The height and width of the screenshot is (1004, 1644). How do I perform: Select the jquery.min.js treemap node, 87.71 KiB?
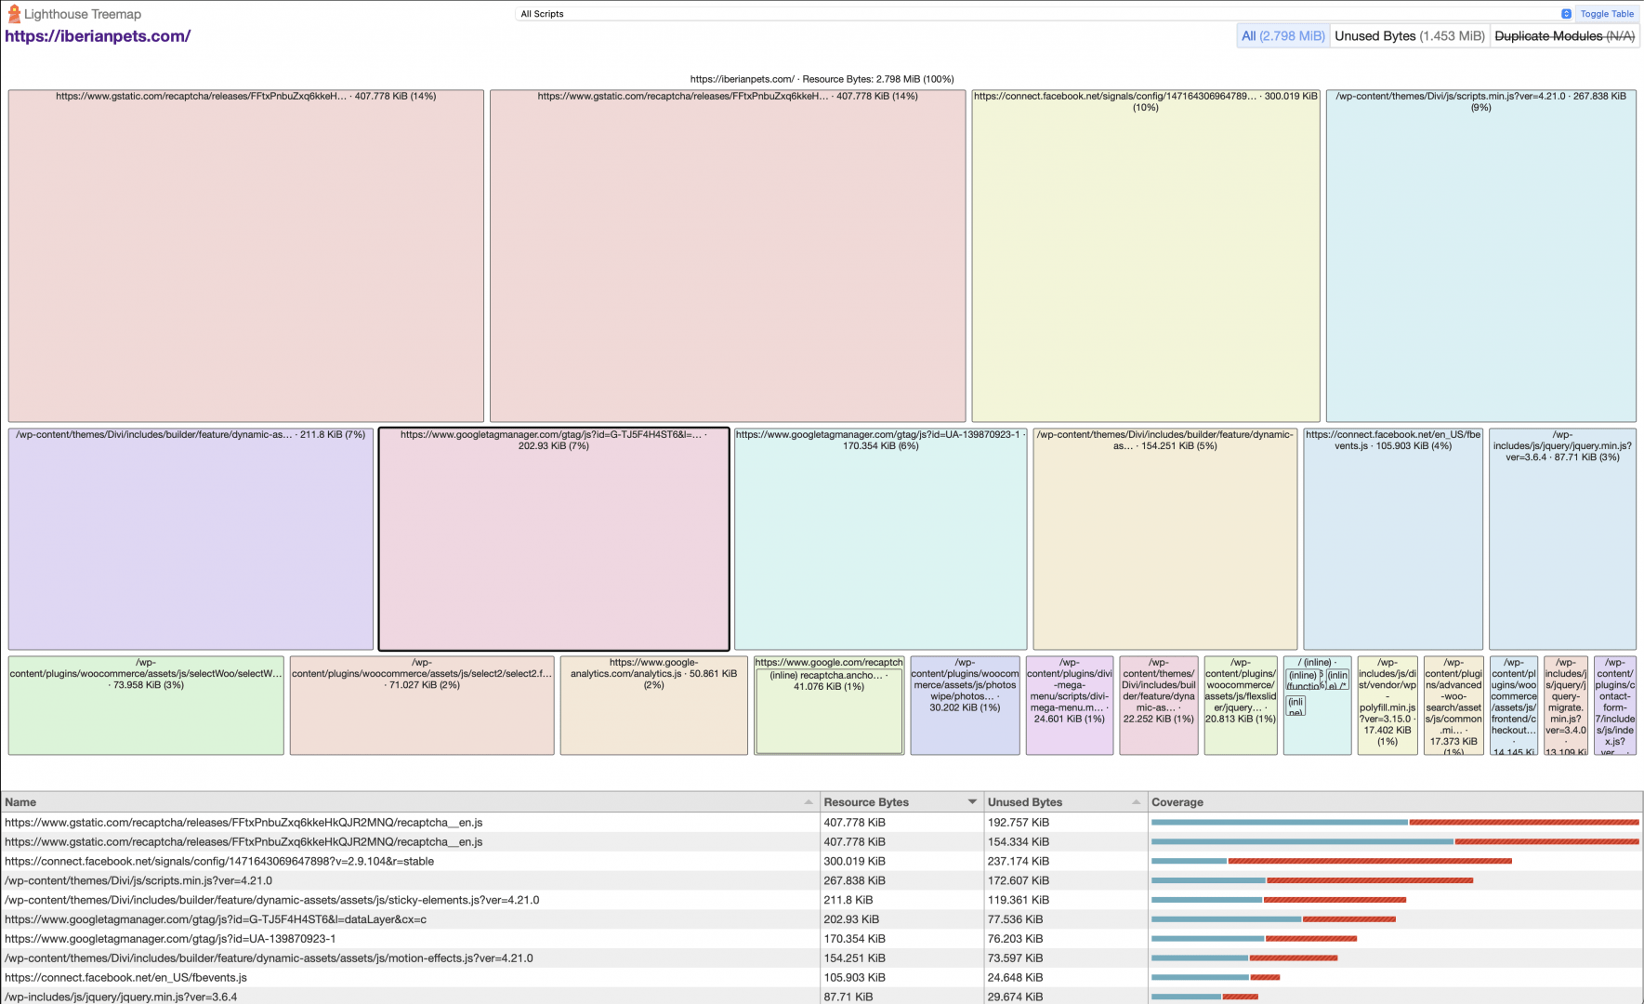[1562, 539]
